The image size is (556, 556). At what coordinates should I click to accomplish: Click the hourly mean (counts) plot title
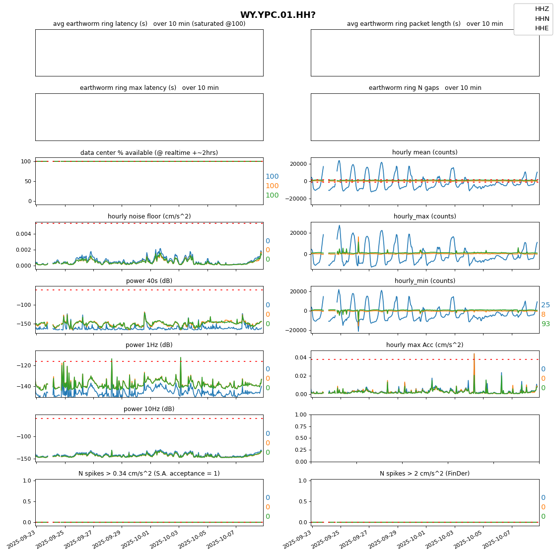tap(424, 152)
